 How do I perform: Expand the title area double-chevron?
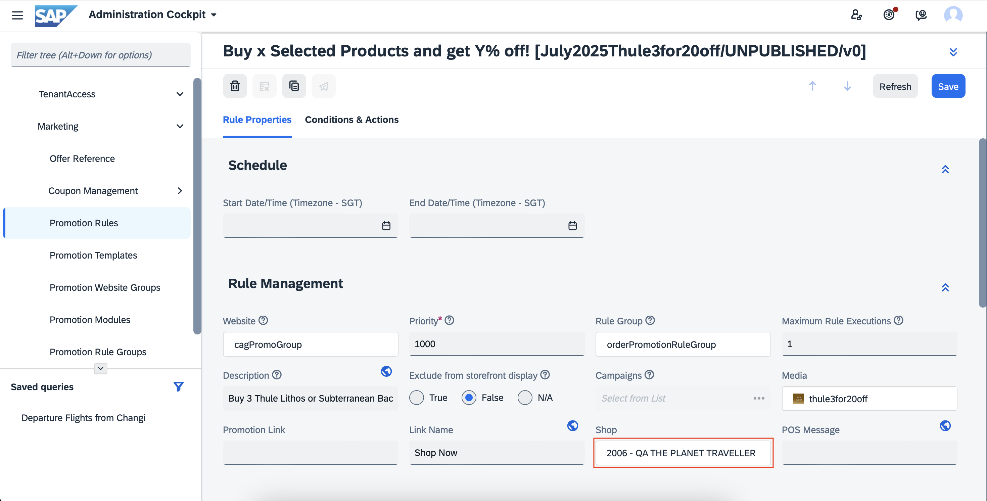tap(953, 52)
